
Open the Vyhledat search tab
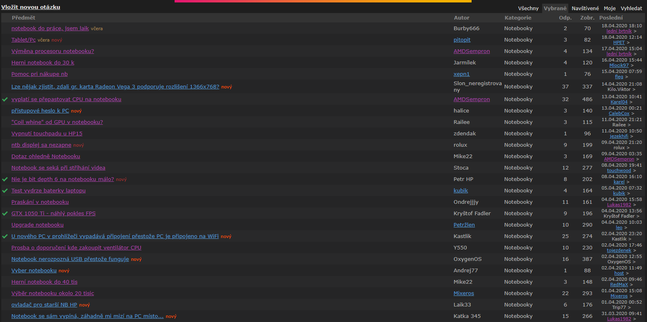click(x=631, y=8)
